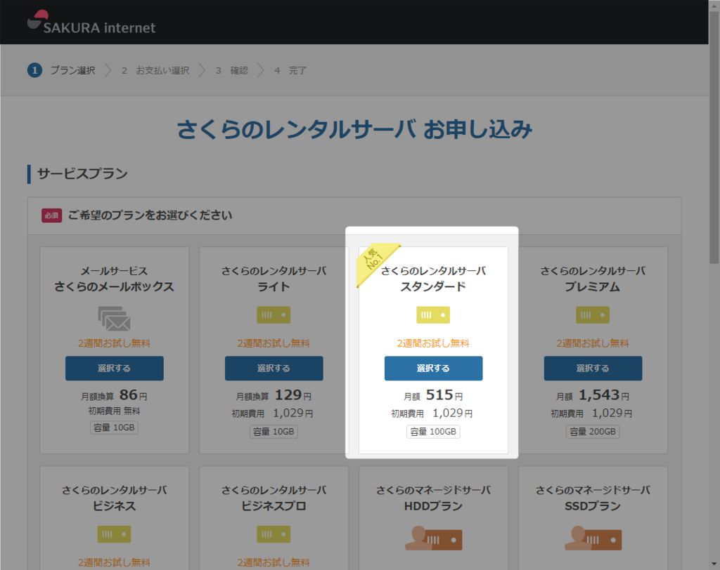This screenshot has height=570, width=720.
Task: Click the 初期費用 無料 text
Action: point(115,411)
